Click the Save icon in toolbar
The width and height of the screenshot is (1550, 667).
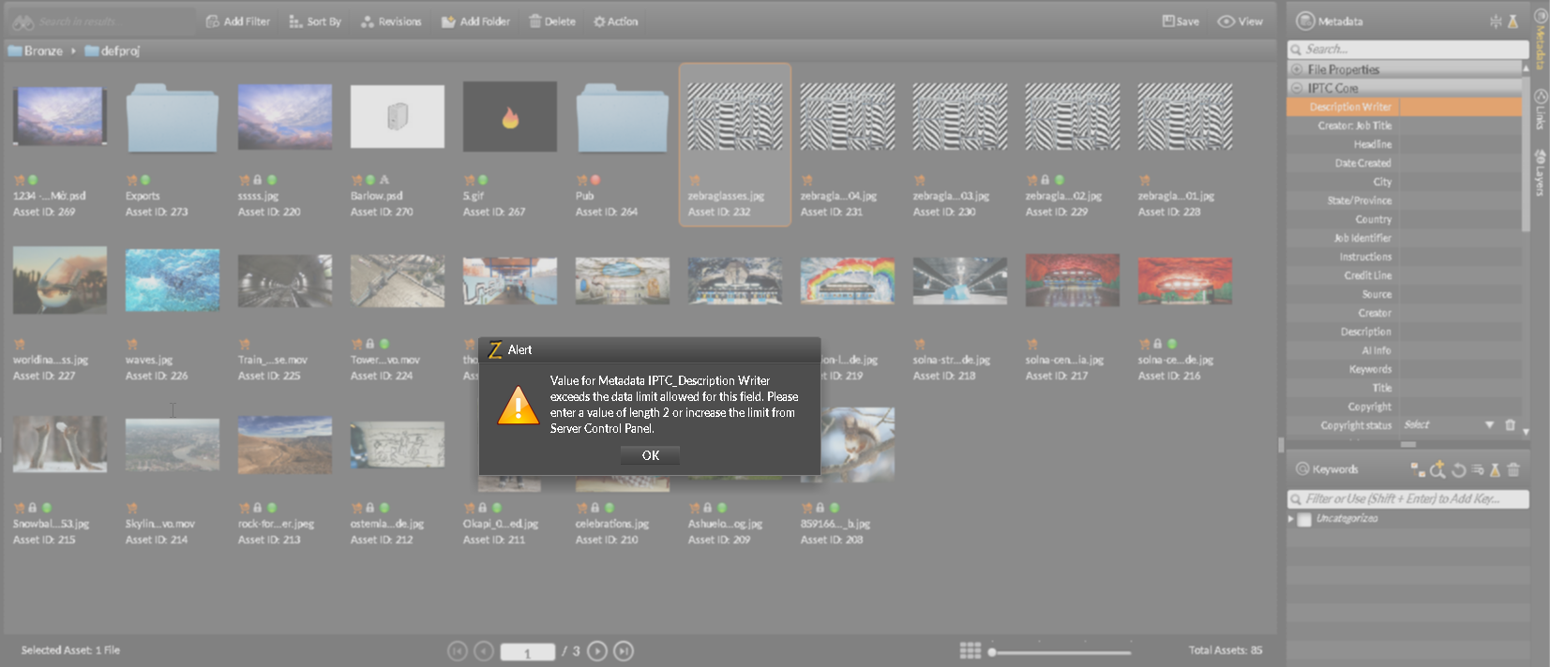click(x=1168, y=22)
